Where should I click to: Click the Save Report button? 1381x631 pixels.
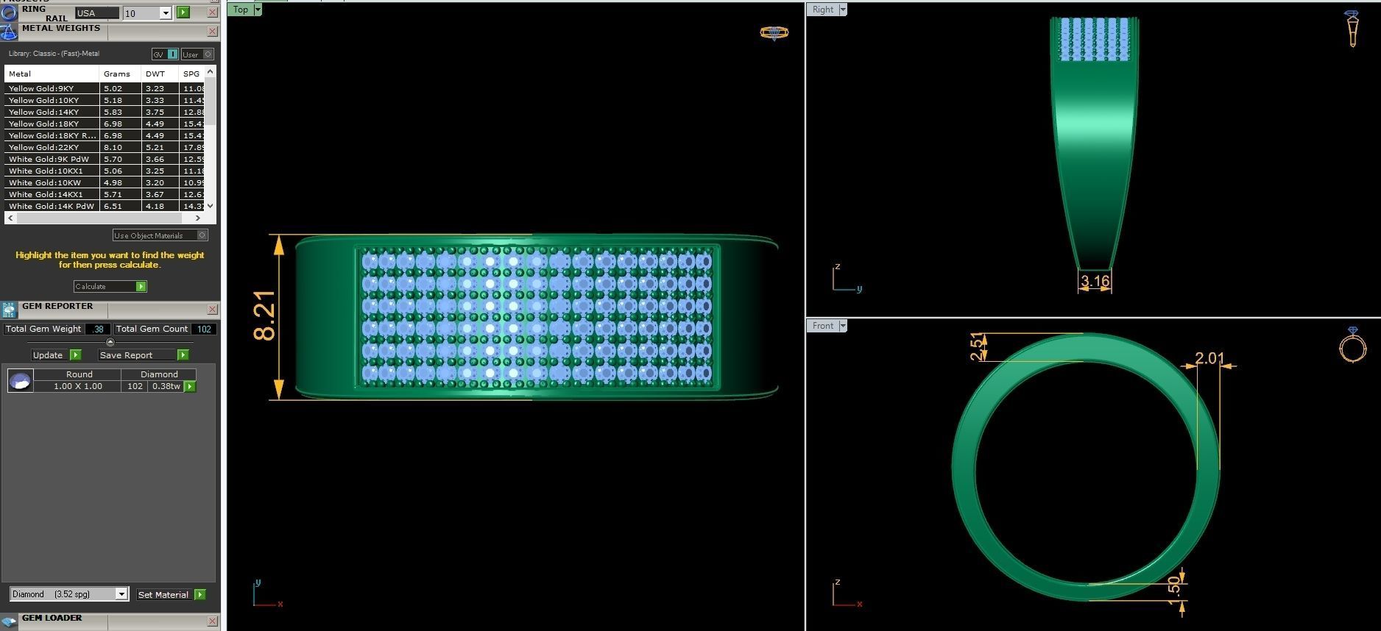coord(137,355)
